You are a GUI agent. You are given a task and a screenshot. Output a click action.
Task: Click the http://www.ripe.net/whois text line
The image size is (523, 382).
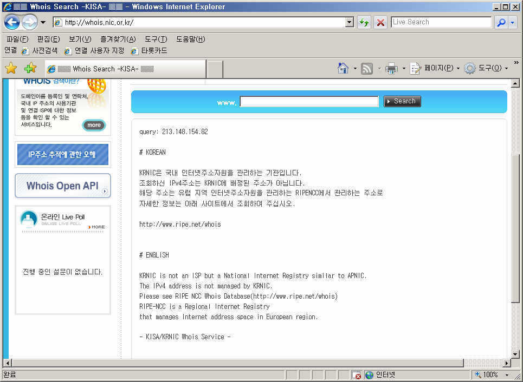(180, 225)
